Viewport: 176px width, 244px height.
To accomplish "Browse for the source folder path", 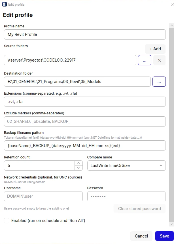I will pos(145,60).
